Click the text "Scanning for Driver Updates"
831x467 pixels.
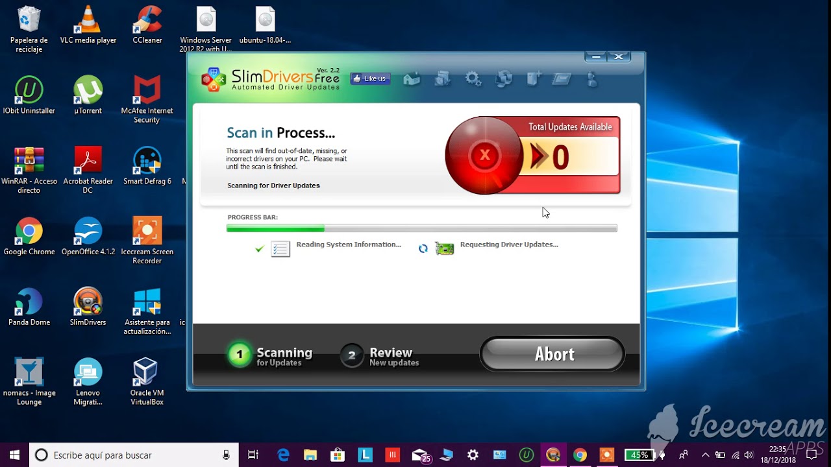click(x=273, y=186)
